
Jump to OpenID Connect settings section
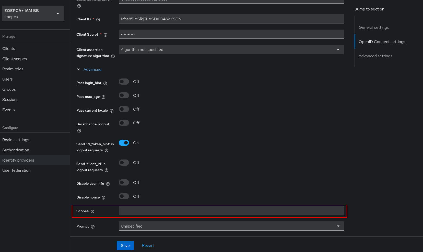click(382, 42)
